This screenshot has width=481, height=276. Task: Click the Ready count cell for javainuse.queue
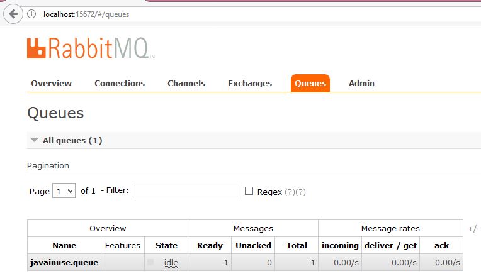click(210, 263)
